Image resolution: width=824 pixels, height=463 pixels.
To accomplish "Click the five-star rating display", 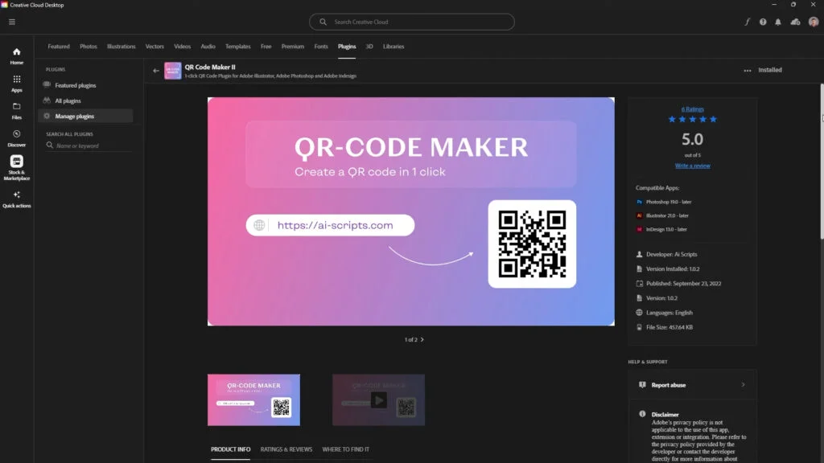I will [x=692, y=119].
